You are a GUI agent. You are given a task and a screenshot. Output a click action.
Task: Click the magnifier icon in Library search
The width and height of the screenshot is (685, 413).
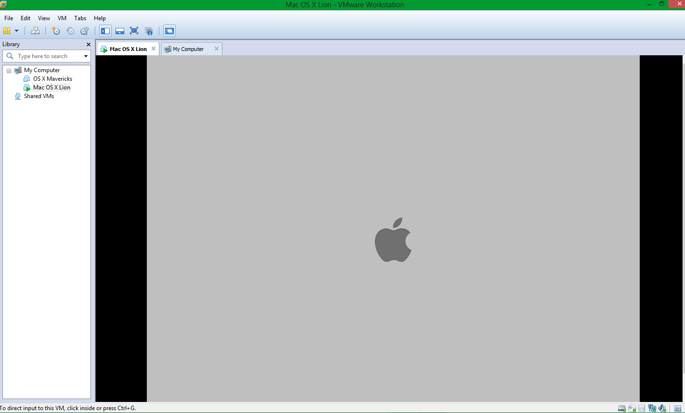[x=10, y=56]
